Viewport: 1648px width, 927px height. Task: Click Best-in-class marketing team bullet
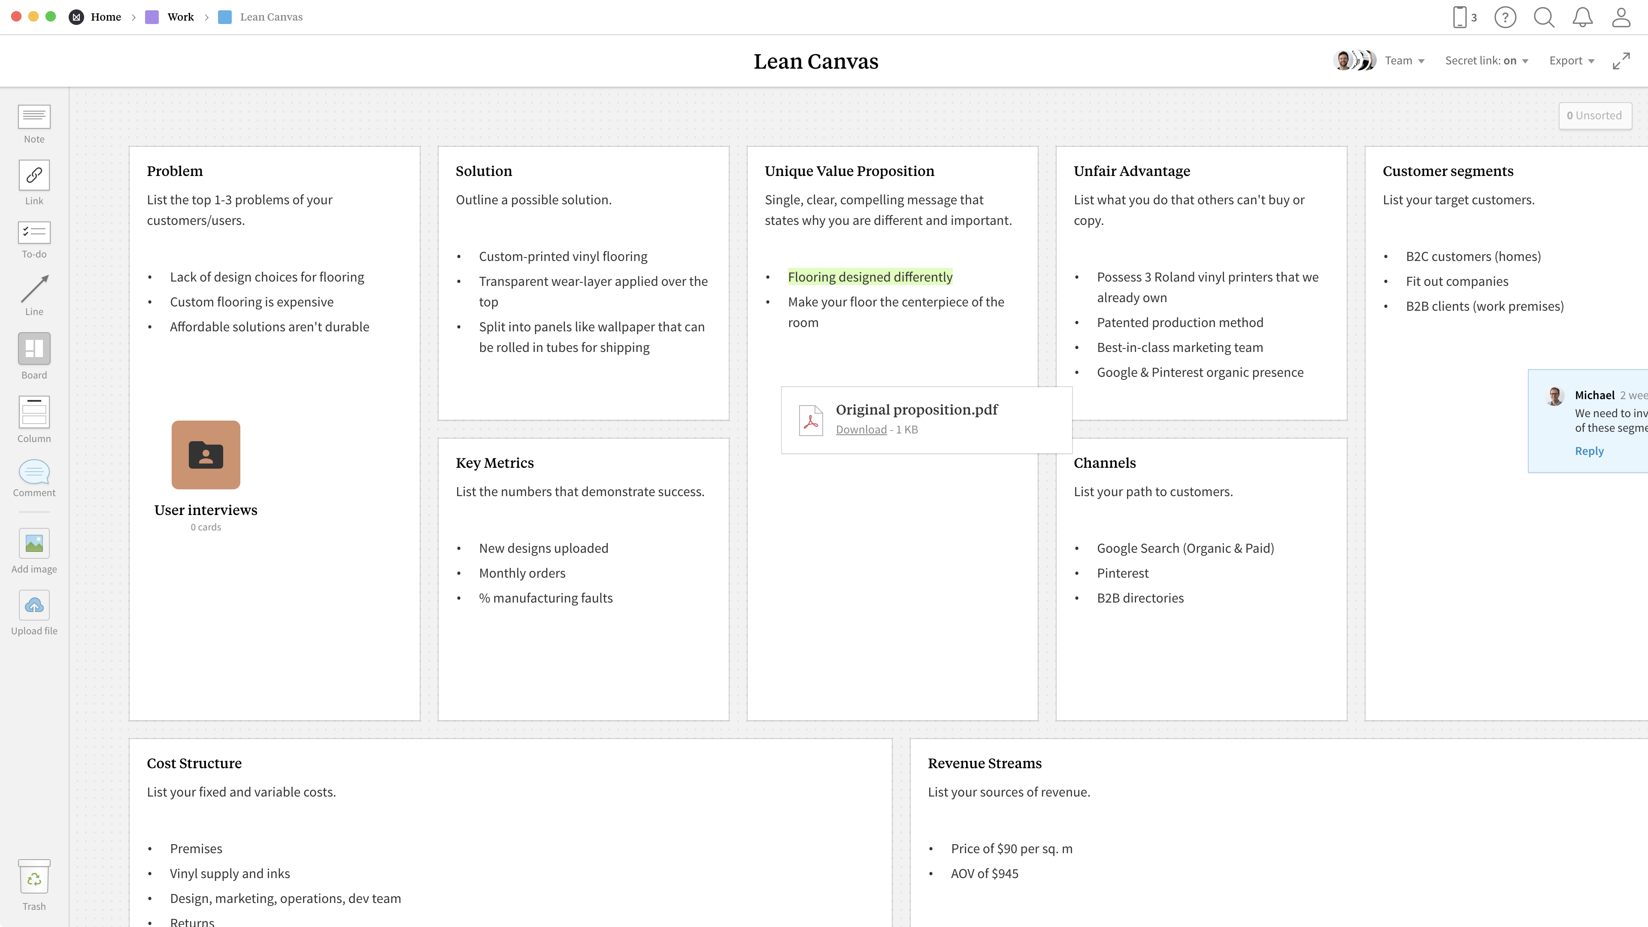1180,347
